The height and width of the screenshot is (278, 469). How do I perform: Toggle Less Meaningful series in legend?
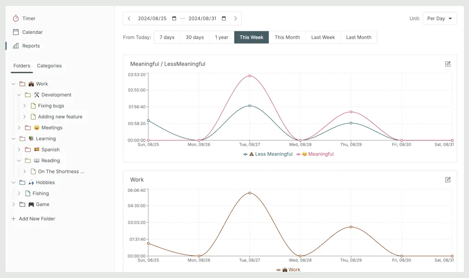tap(268, 154)
